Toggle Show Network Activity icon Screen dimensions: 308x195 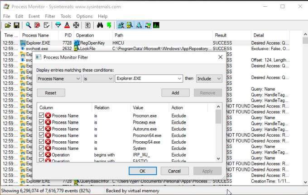pyautogui.click(x=139, y=25)
